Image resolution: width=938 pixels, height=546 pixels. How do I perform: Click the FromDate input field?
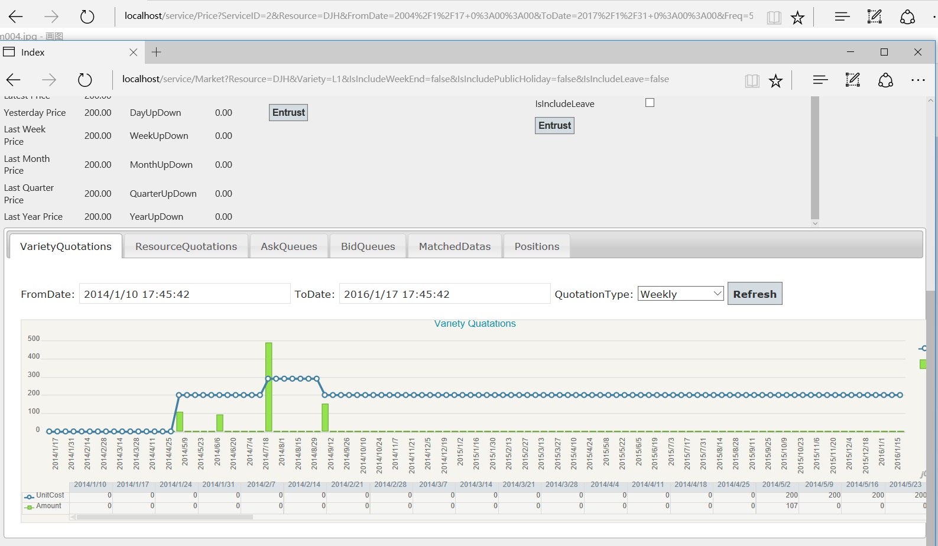pos(184,294)
